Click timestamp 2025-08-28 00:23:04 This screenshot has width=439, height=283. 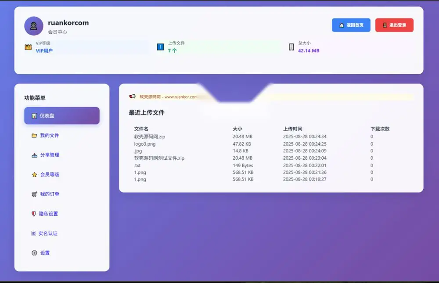pos(305,158)
